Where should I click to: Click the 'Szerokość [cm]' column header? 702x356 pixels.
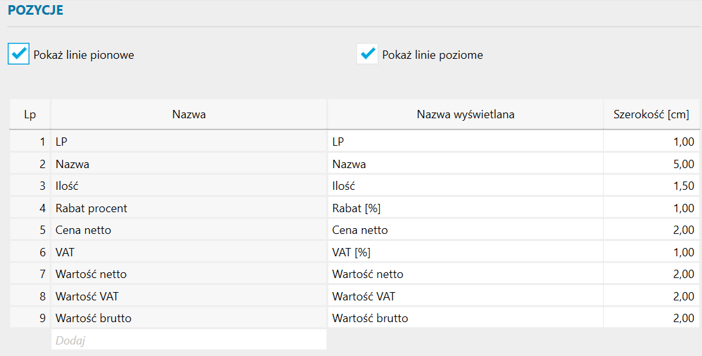click(x=651, y=115)
